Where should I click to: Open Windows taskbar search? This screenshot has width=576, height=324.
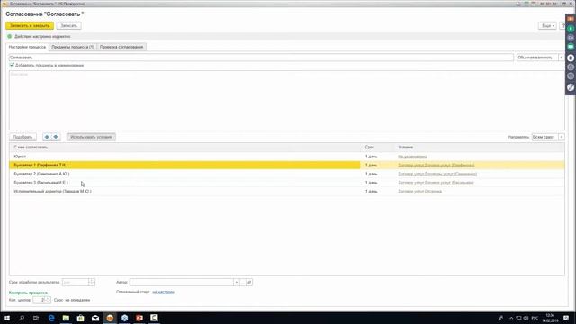click(x=22, y=318)
